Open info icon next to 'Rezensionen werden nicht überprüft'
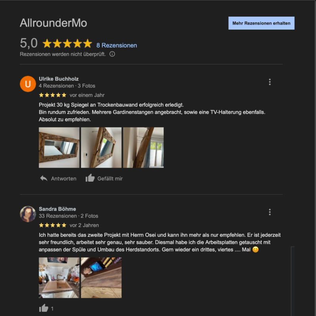Viewport: 316px width, 316px height. (112, 54)
